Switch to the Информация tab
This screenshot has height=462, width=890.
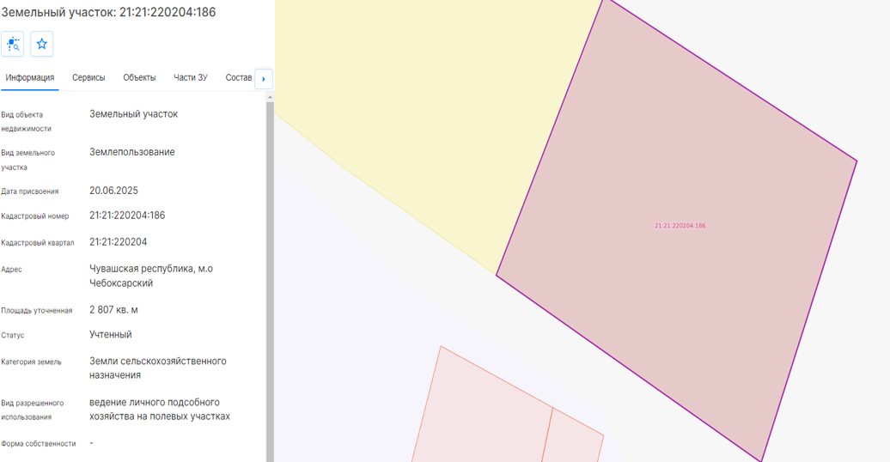click(x=30, y=78)
